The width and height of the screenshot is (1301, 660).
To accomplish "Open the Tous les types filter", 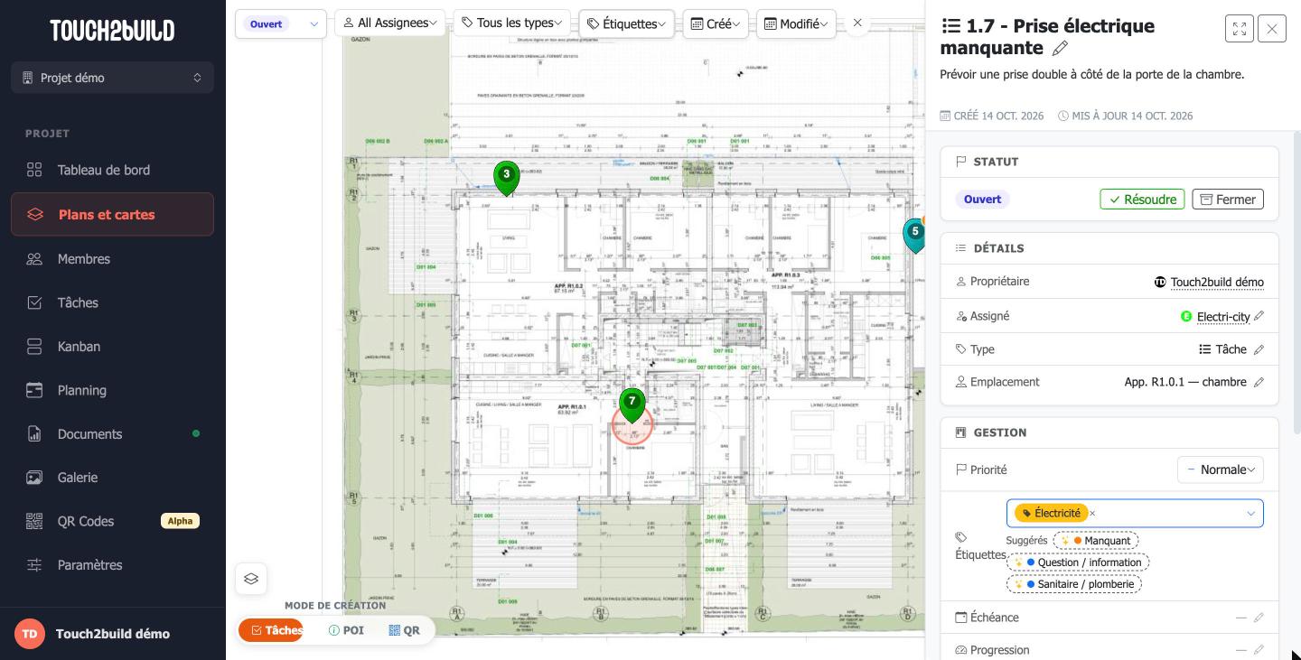I will pos(512,23).
